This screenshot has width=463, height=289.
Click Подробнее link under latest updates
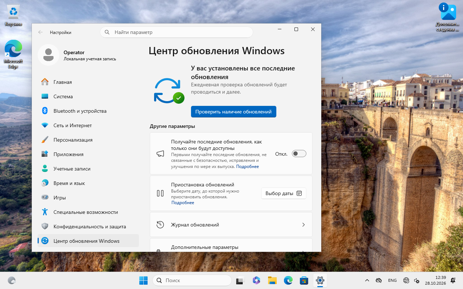247,167
